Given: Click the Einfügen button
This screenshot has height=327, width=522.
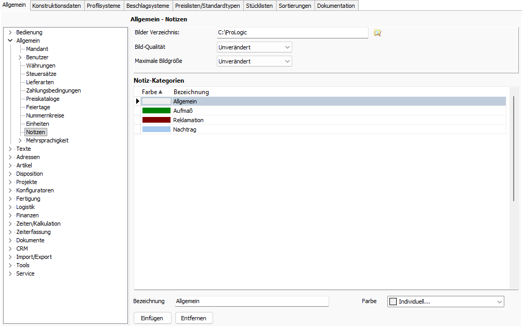Looking at the screenshot, I should coord(152,318).
